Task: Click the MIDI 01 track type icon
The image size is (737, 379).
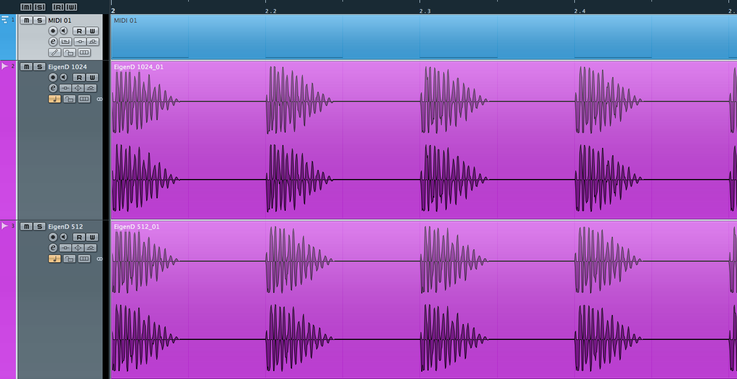Action: [x=5, y=20]
